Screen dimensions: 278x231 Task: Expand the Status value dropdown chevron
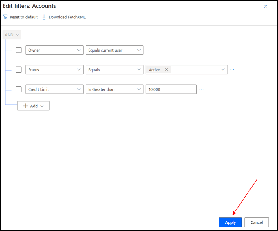(x=223, y=70)
